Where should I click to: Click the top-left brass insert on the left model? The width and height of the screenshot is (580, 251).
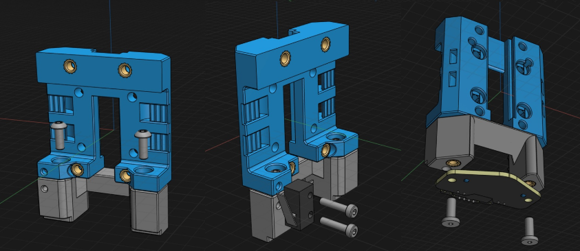(x=70, y=67)
